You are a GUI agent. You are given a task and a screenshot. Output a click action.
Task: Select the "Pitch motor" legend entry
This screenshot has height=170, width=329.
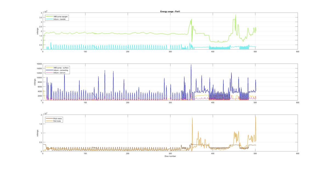[55, 118]
